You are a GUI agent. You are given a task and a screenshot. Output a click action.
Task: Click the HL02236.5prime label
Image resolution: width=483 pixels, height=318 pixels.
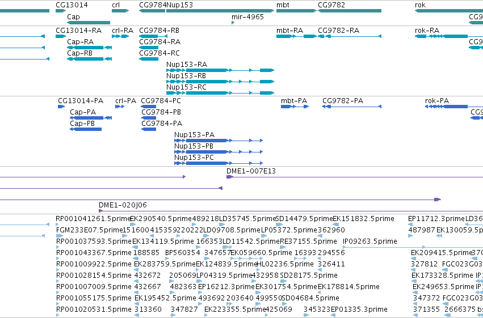pos(285,264)
